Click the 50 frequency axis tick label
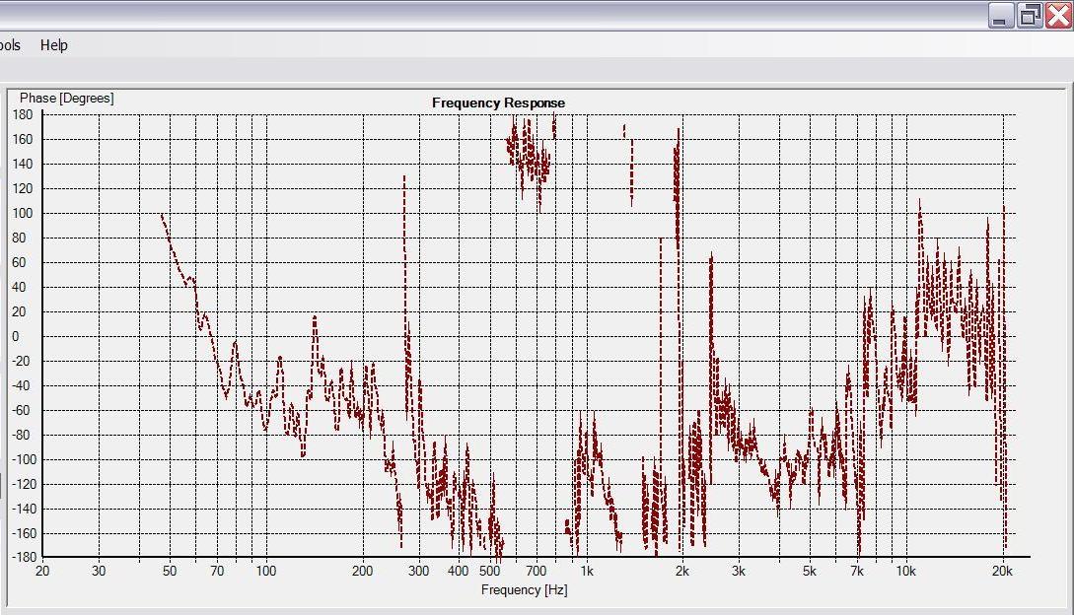 click(170, 571)
